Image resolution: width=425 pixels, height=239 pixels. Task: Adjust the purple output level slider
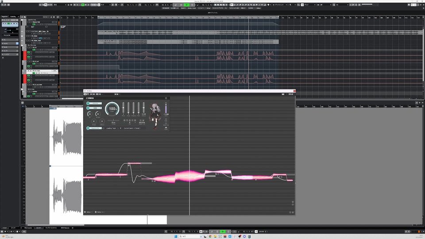(166, 108)
